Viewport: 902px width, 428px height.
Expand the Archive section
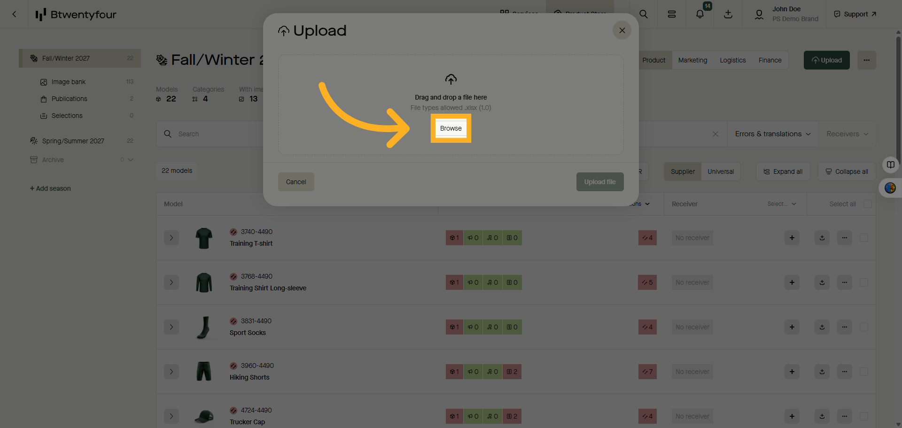[131, 160]
